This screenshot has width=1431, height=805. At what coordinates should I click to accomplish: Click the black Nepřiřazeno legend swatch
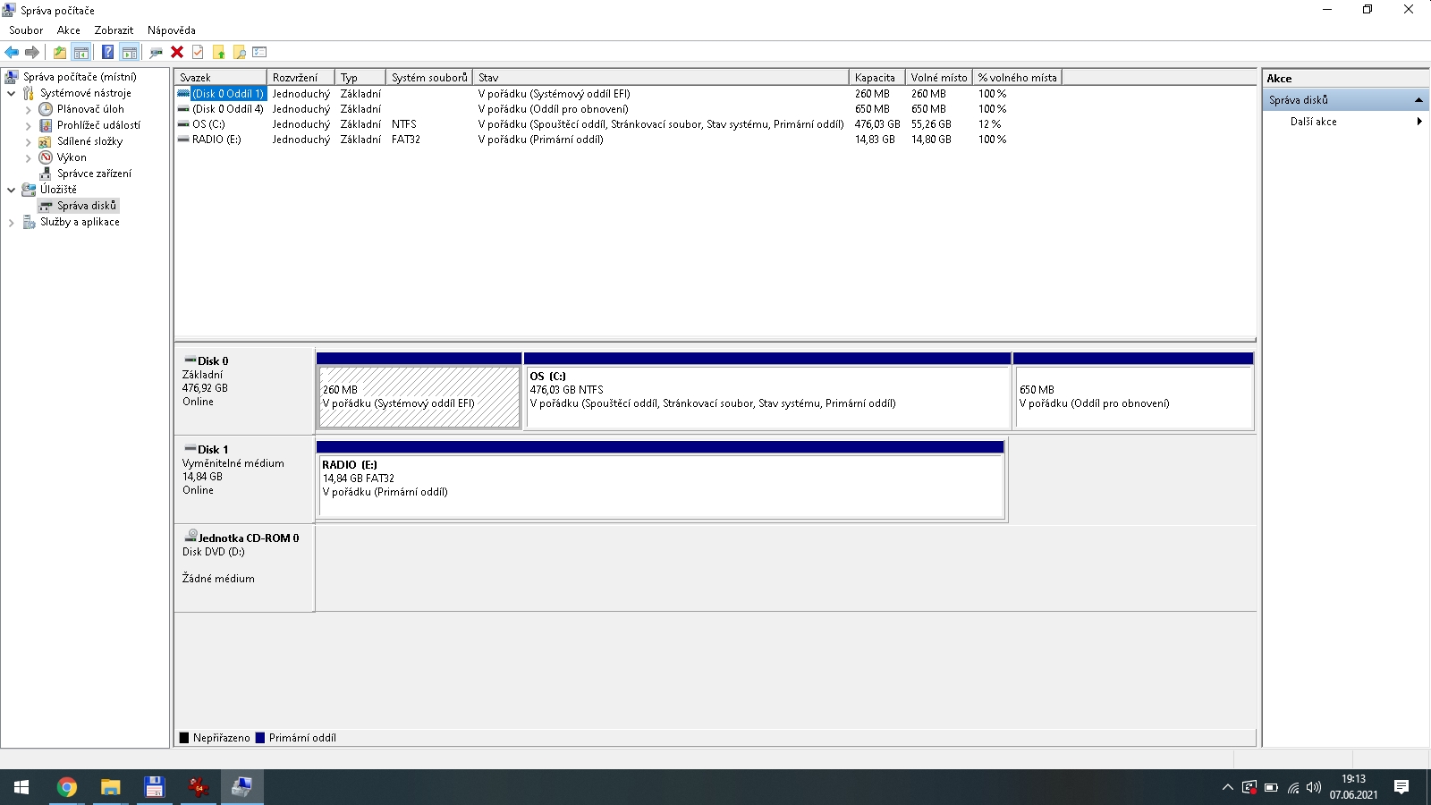click(184, 738)
